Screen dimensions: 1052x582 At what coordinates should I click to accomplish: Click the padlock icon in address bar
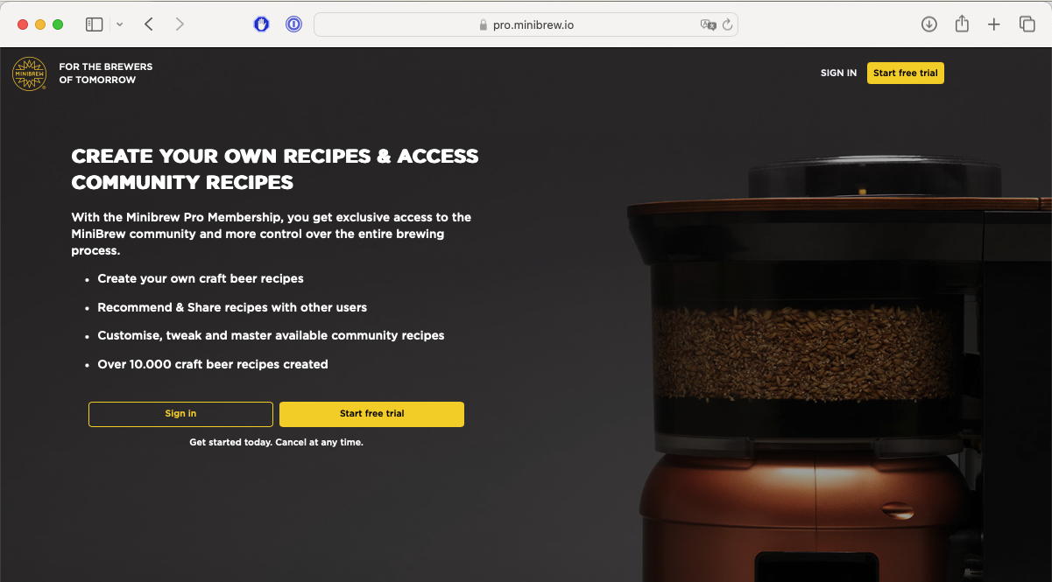pos(483,25)
